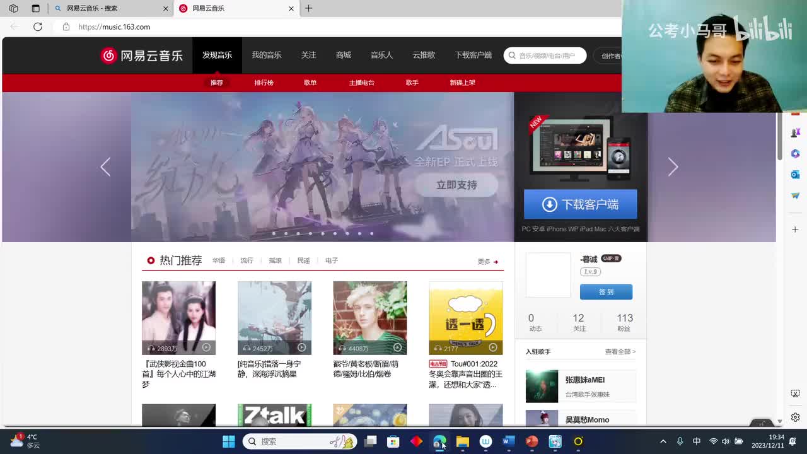Open the browser workspaces icon
The height and width of the screenshot is (454, 807).
(13, 8)
